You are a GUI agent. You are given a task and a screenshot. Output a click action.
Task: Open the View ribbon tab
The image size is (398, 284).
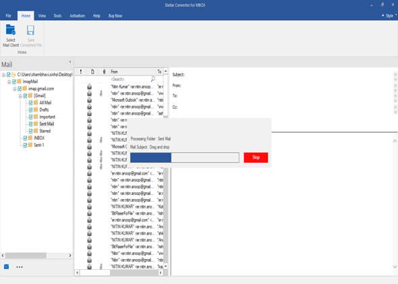click(42, 16)
